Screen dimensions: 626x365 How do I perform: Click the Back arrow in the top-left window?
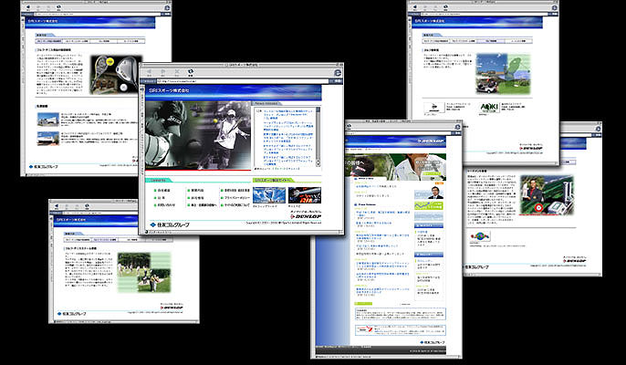29,7
